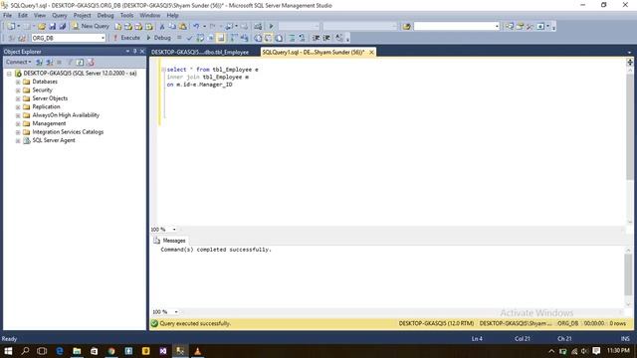Toggle the IntelliSense Enabled button
Image resolution: width=637 pixels, height=358 pixels.
221,38
